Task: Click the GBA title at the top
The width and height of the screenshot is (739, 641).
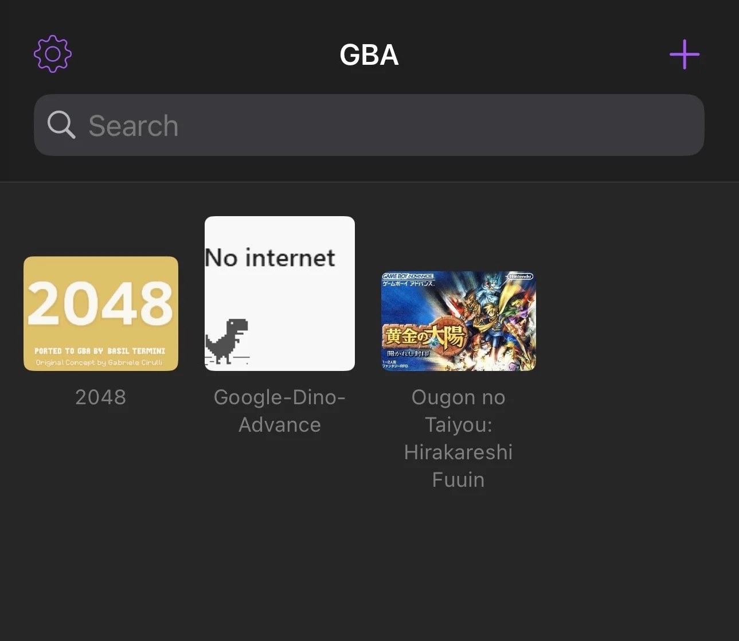Action: (x=369, y=55)
